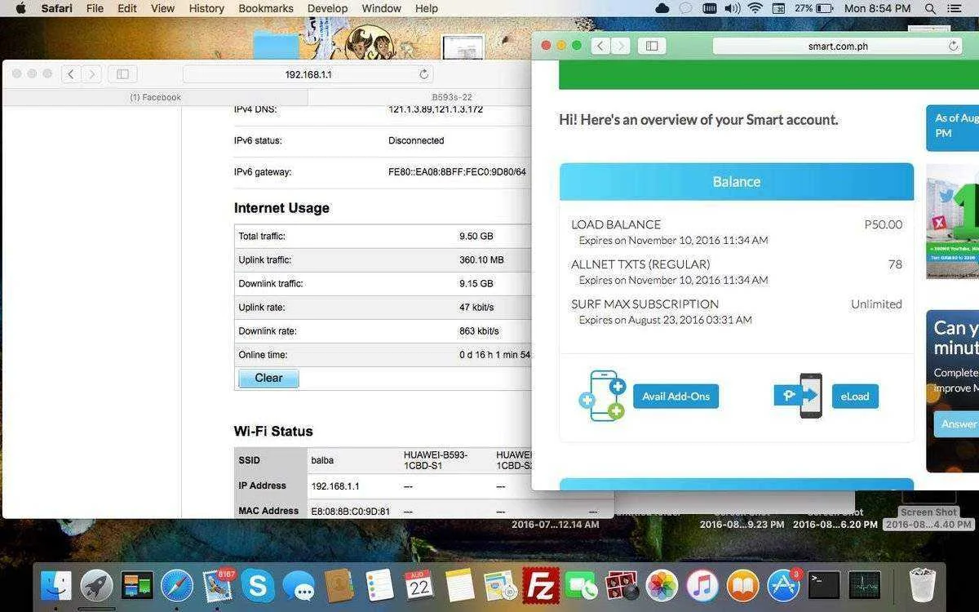Image resolution: width=979 pixels, height=612 pixels.
Task: Select Screen Shot desktop file thumbnail
Action: pos(928,497)
